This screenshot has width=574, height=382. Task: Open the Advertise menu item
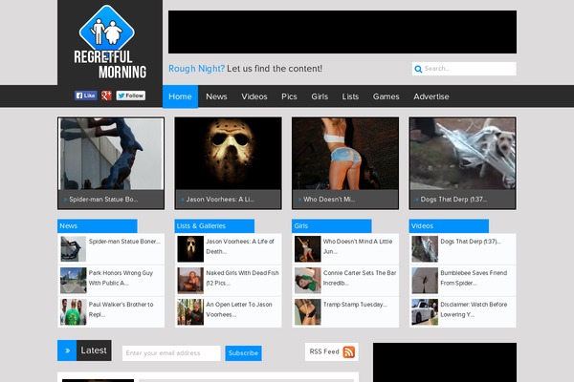[431, 96]
